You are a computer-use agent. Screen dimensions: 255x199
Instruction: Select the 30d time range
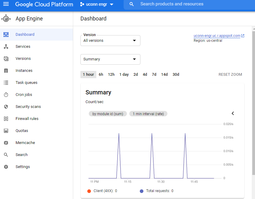pyautogui.click(x=176, y=75)
